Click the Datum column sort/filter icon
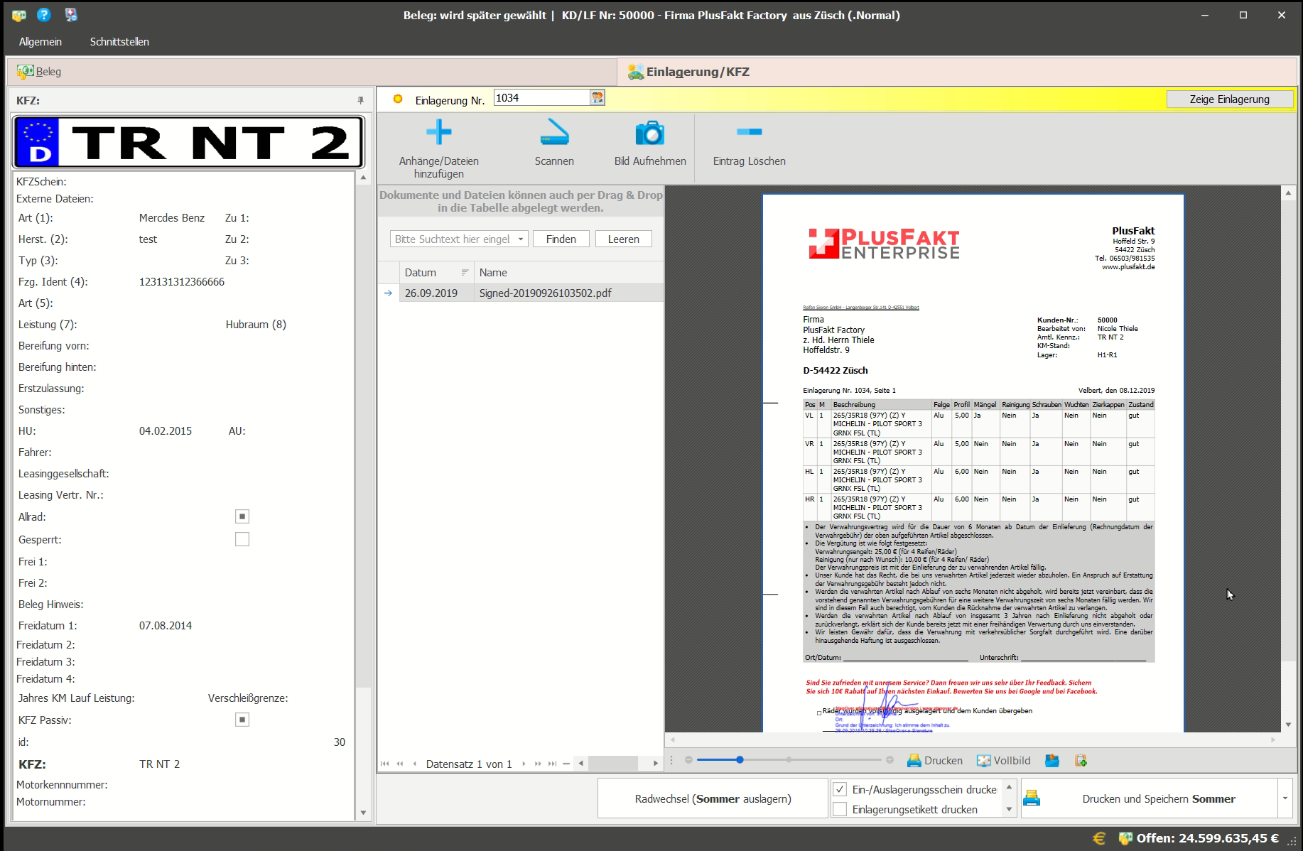The image size is (1303, 851). (x=465, y=272)
